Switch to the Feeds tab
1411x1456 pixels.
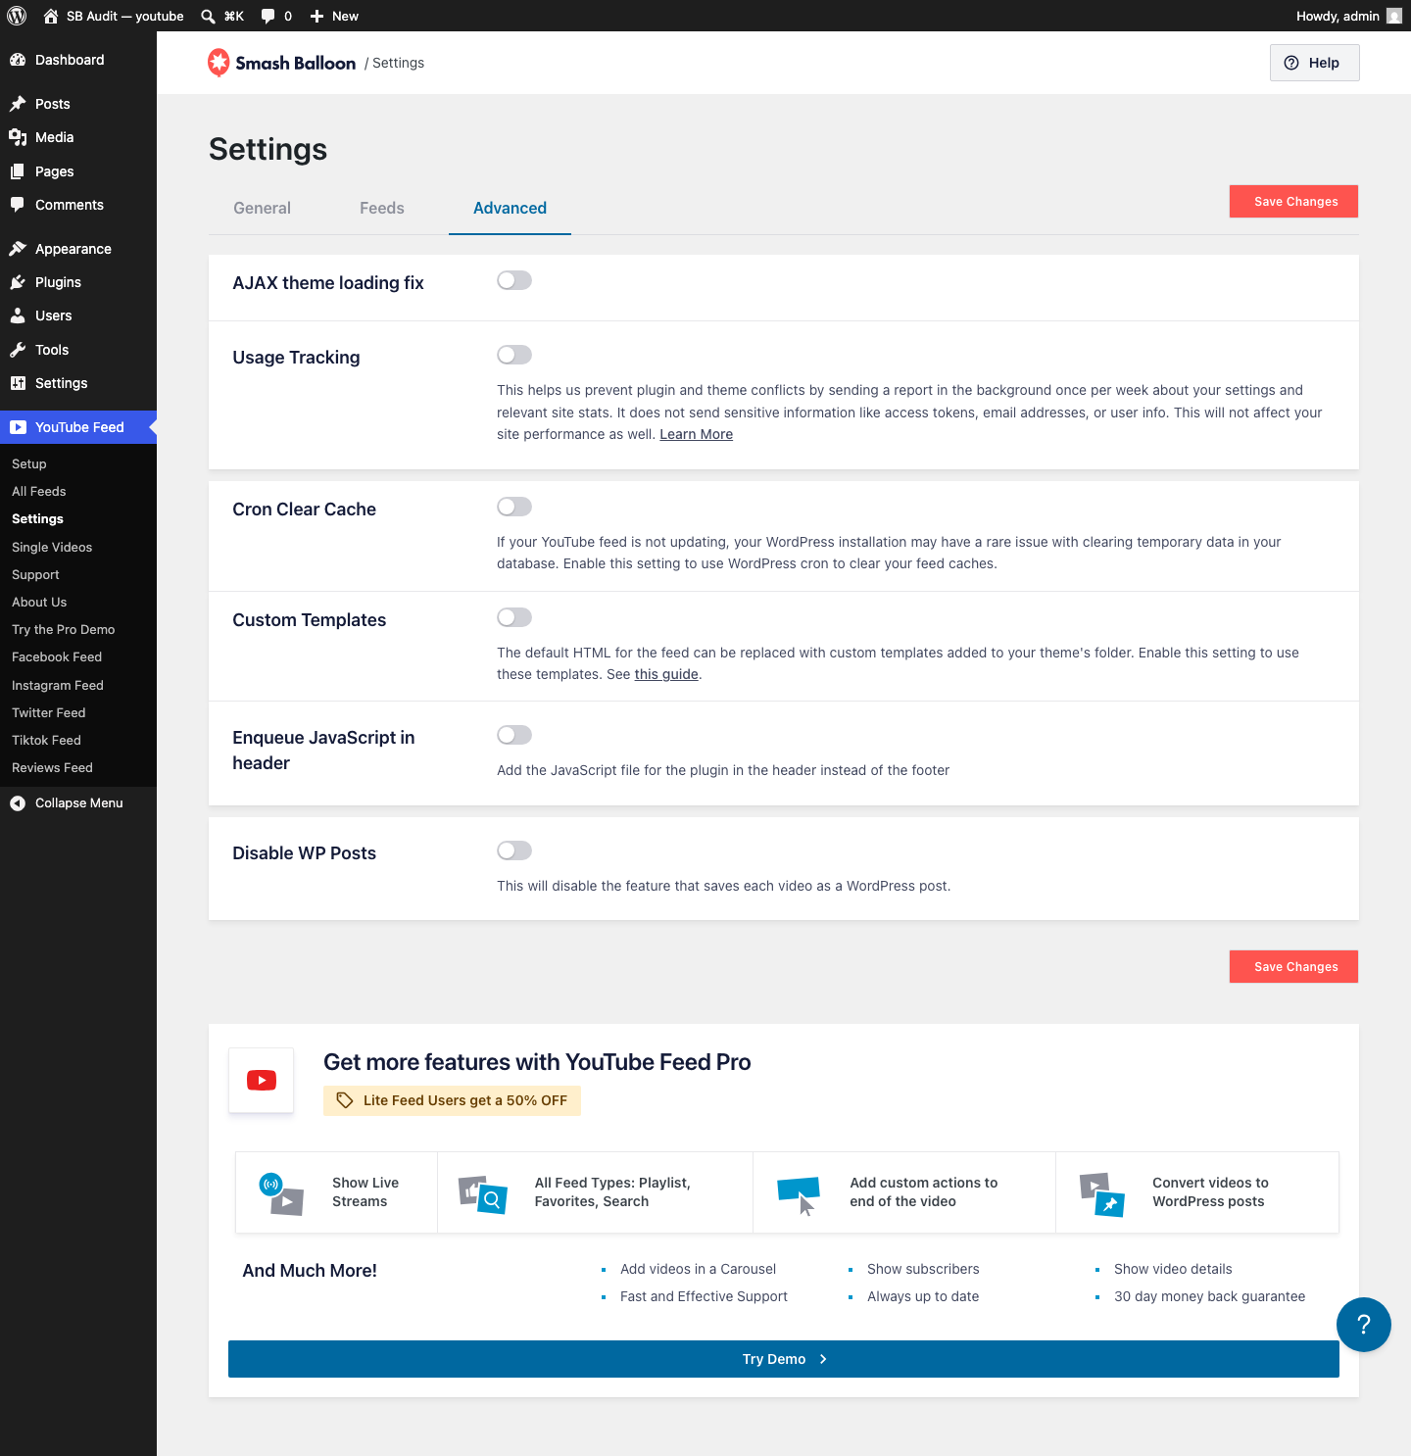point(382,208)
